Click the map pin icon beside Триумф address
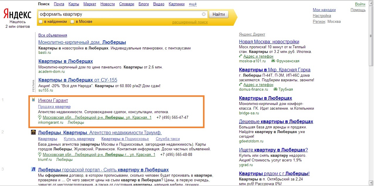Screen dimensions: 375x186 pos(40,154)
